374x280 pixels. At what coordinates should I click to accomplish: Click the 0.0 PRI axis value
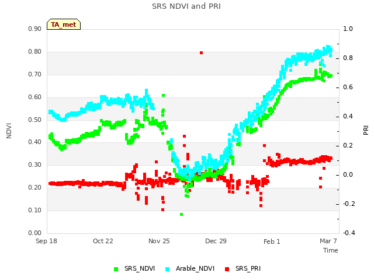click(x=348, y=175)
